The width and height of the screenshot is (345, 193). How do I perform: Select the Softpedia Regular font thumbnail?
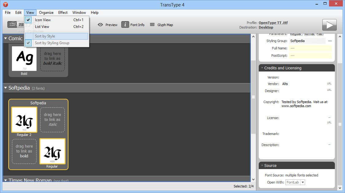52,151
